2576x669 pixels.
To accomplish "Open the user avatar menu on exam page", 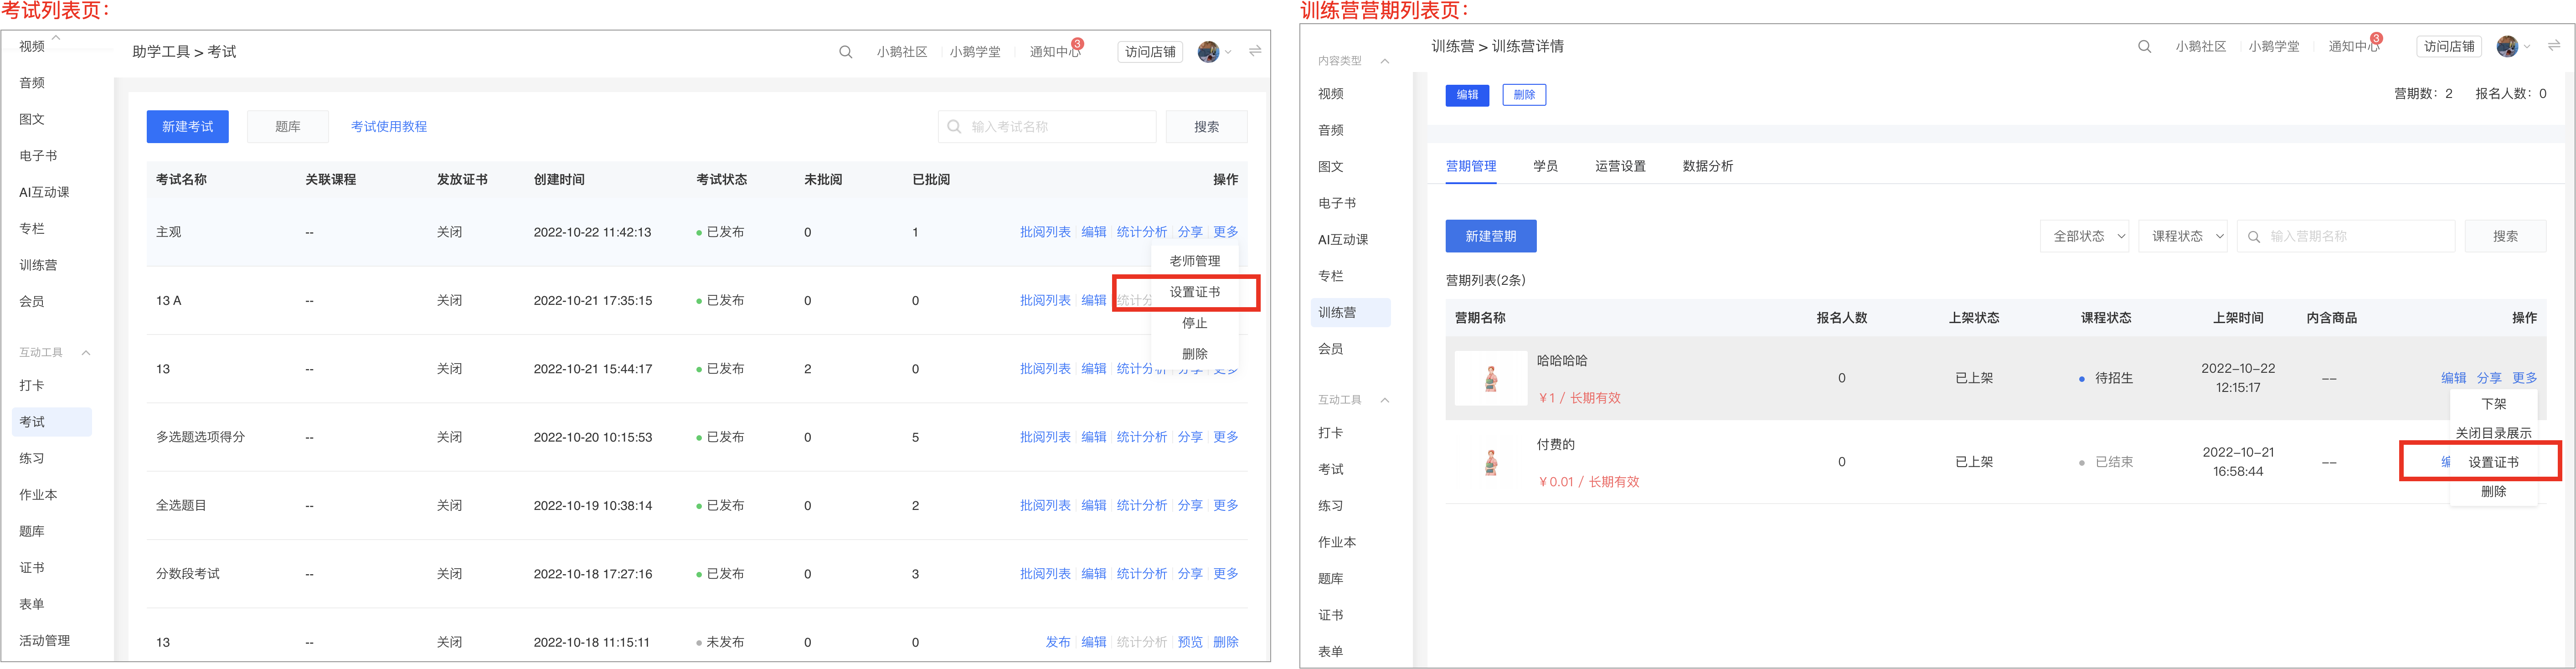I will [1208, 52].
